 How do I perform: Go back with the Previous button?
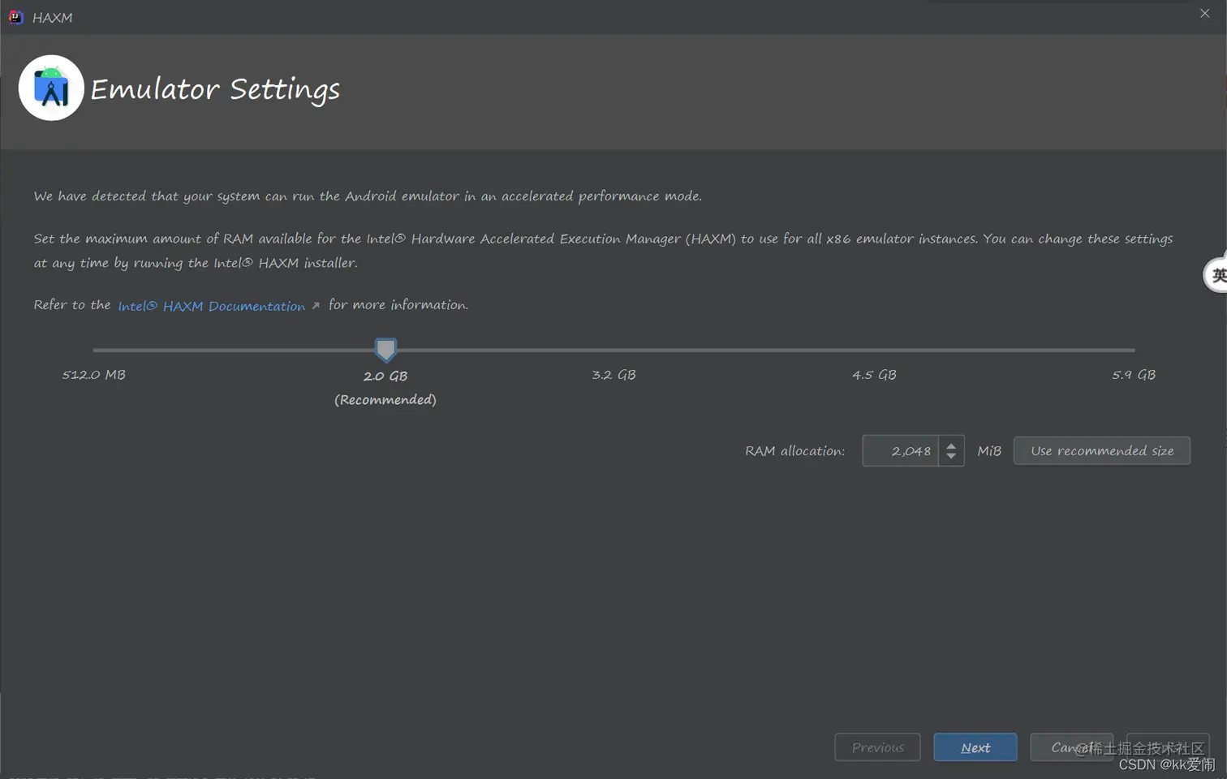click(x=877, y=747)
